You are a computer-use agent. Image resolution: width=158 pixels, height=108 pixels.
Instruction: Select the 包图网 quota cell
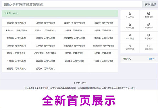click(103, 53)
